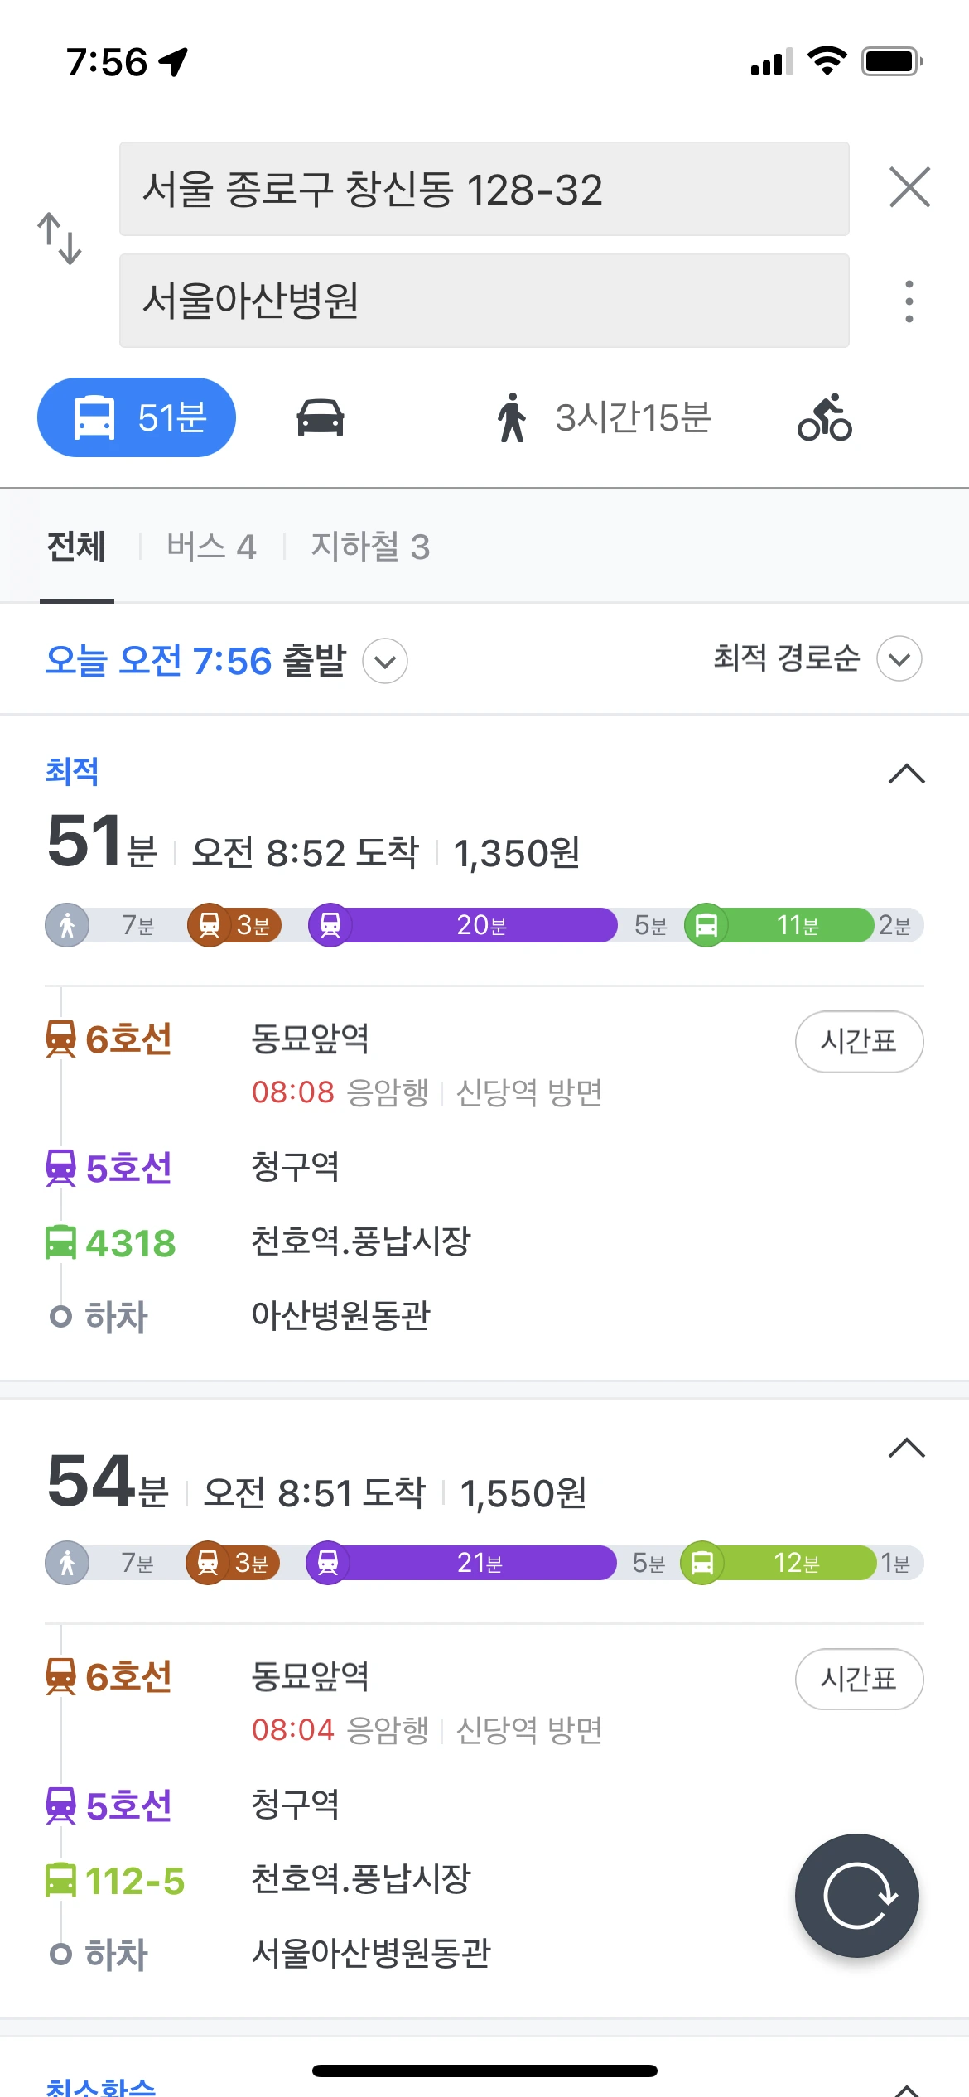Edit the origin field 서울 종로구 창신동 128-32
Viewport: 969px width, 2097px height.
(484, 189)
